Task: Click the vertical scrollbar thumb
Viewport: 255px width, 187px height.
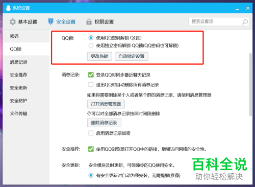Action: tap(250, 85)
